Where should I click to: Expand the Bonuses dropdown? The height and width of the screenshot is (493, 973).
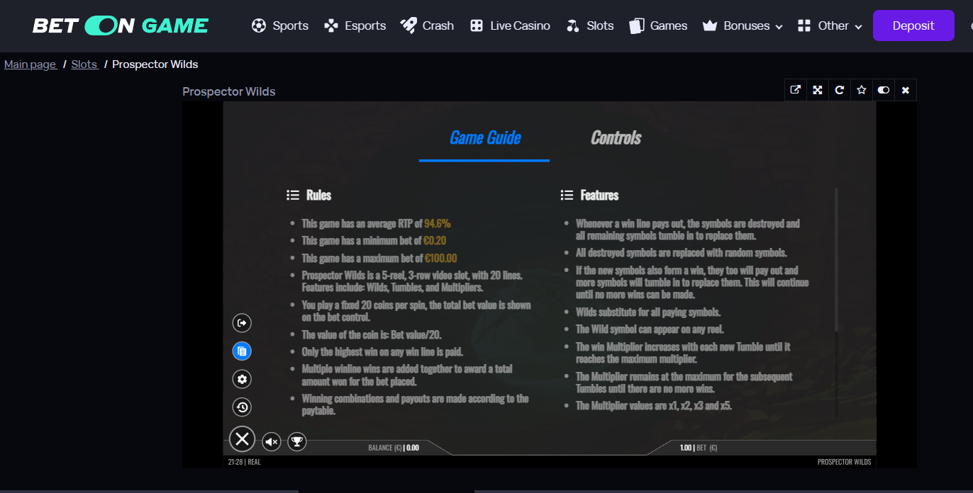pos(743,25)
